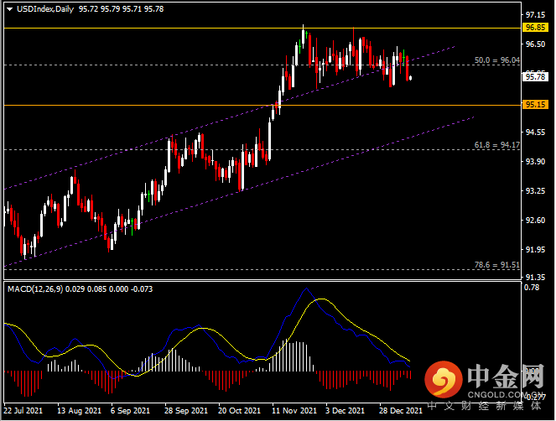Select the 96.85 resistance price label

click(535, 28)
